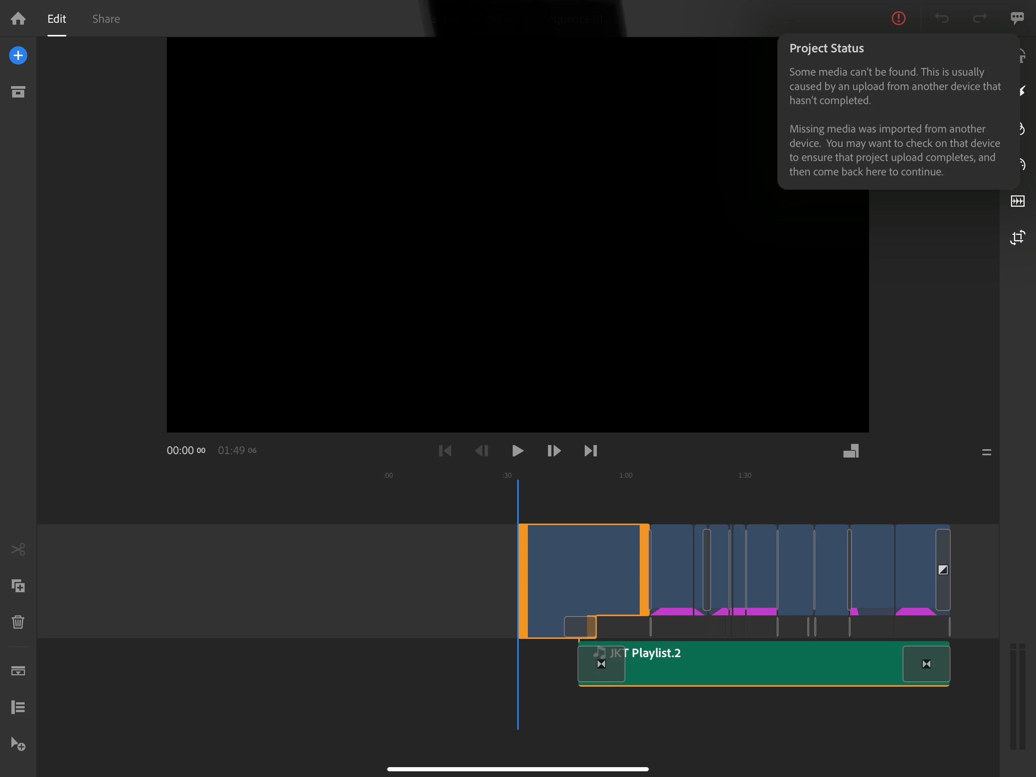Image resolution: width=1036 pixels, height=777 pixels.
Task: Toggle fullscreen preview display mode
Action: [x=851, y=451]
